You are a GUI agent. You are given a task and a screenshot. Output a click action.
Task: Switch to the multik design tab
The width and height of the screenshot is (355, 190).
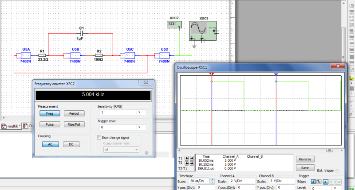coord(11,126)
